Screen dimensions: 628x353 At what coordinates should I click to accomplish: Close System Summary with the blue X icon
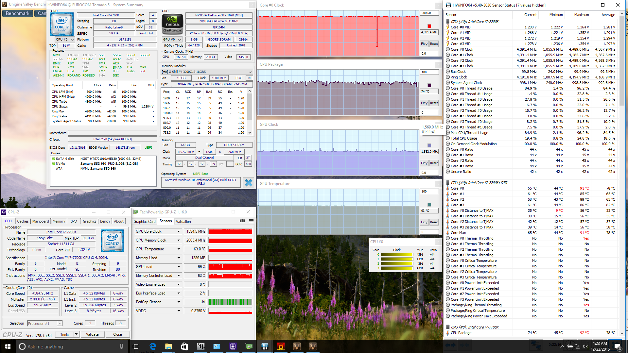click(249, 183)
